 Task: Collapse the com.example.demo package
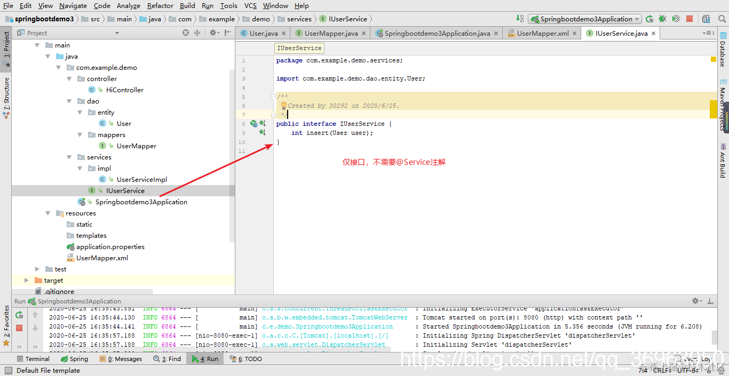click(59, 68)
